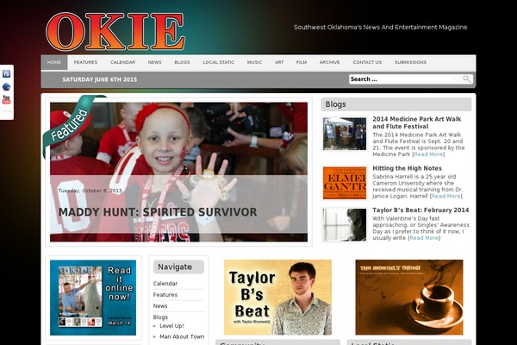Click the search magnifier icon
Viewport: 517px width, 345px height.
466,78
